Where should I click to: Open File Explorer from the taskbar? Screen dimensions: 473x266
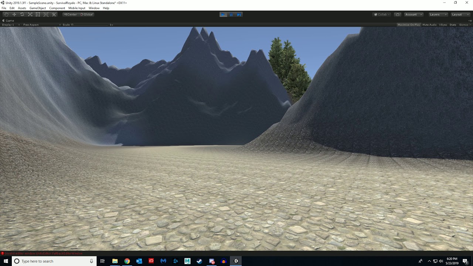pyautogui.click(x=115, y=261)
